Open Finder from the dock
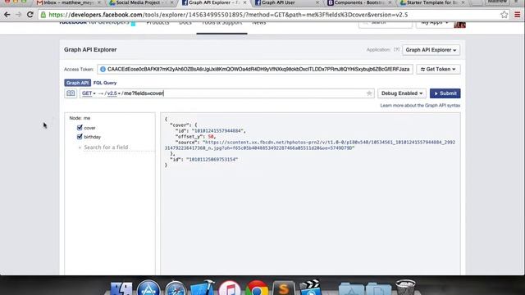The image size is (525, 295). (x=121, y=288)
